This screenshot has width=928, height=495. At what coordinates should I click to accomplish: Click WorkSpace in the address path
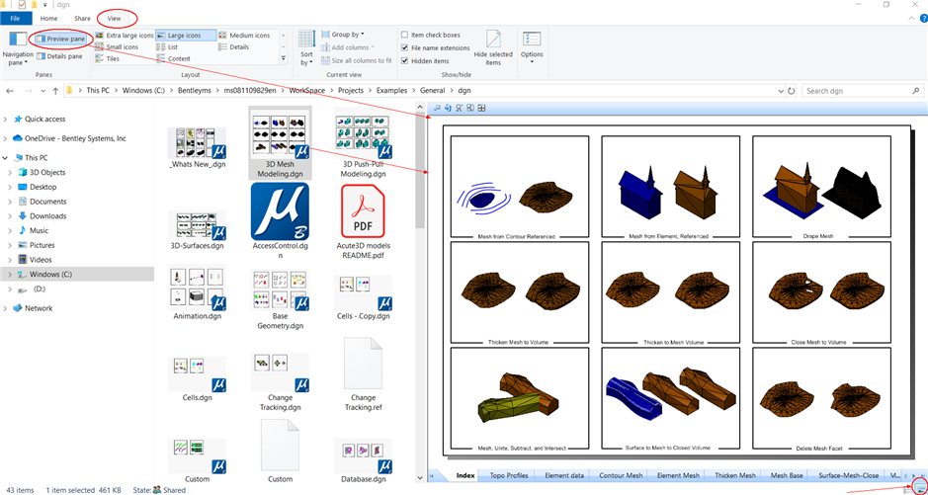point(307,91)
